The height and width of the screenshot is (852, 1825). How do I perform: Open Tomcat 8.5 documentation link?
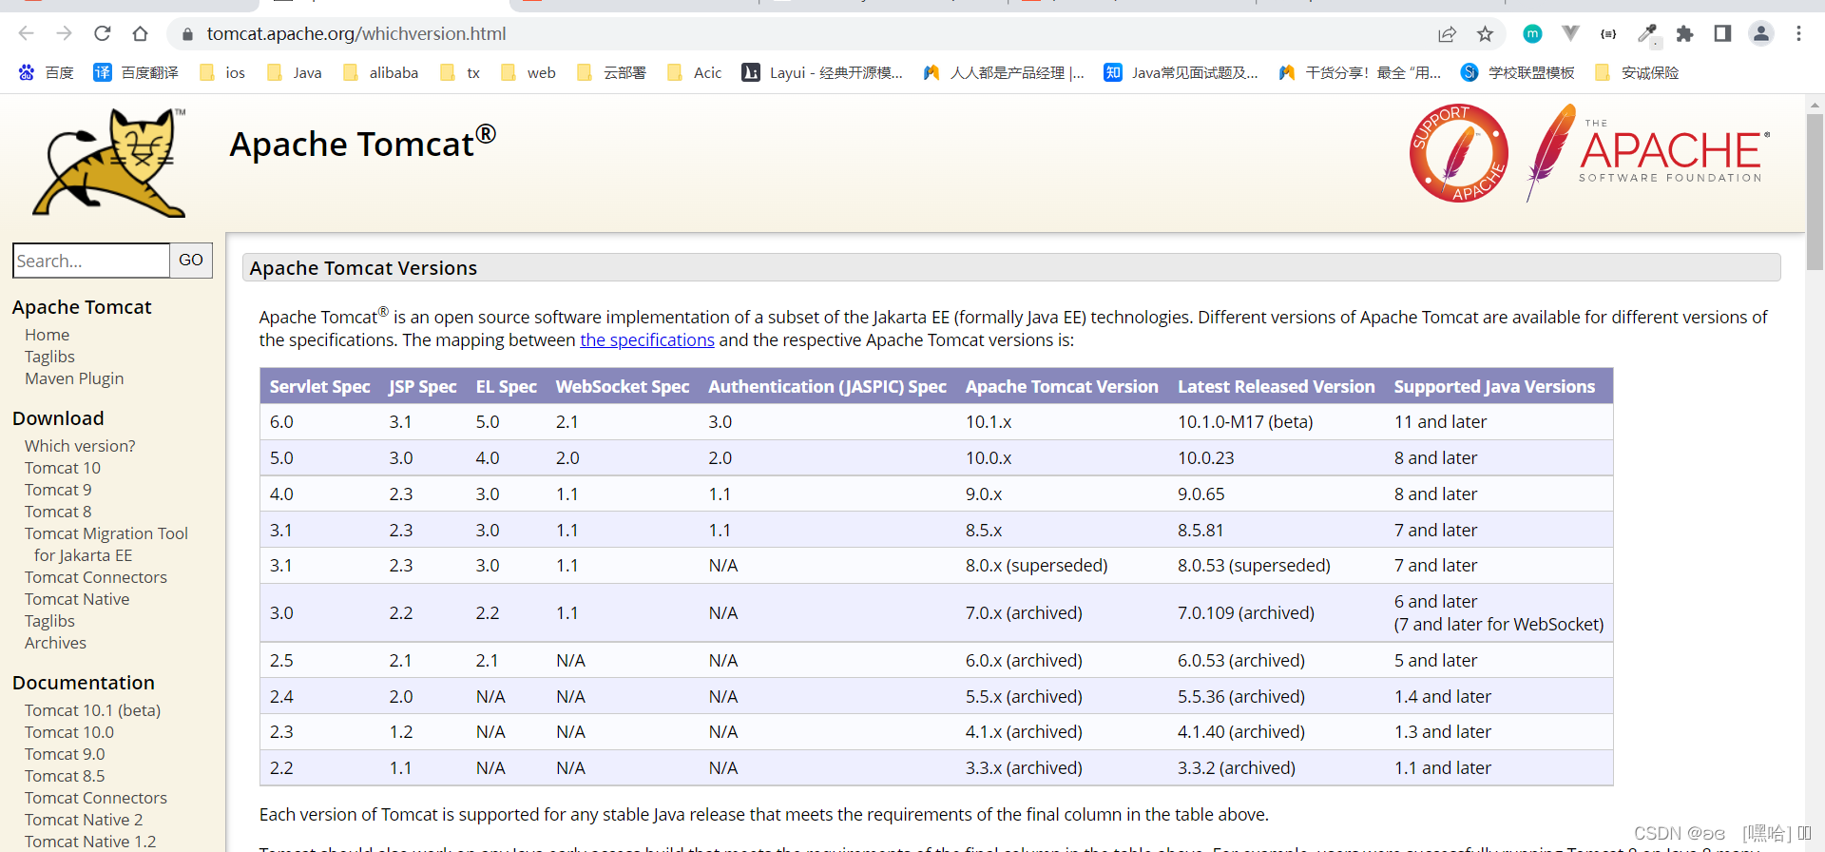(65, 776)
